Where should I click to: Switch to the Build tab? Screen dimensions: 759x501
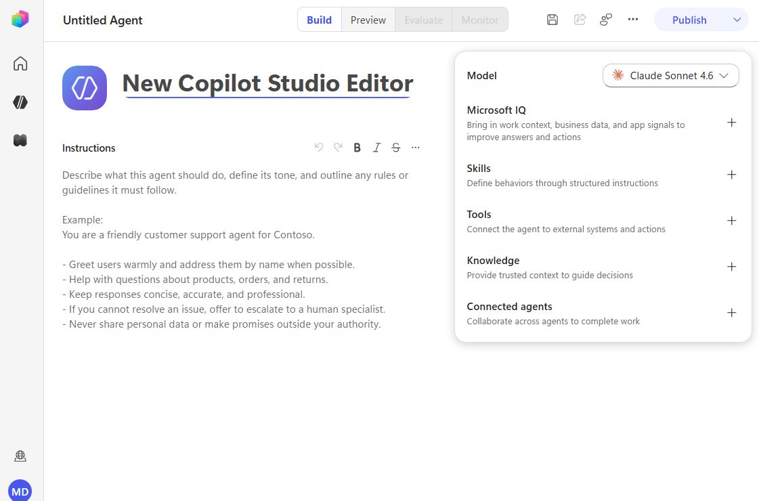320,20
